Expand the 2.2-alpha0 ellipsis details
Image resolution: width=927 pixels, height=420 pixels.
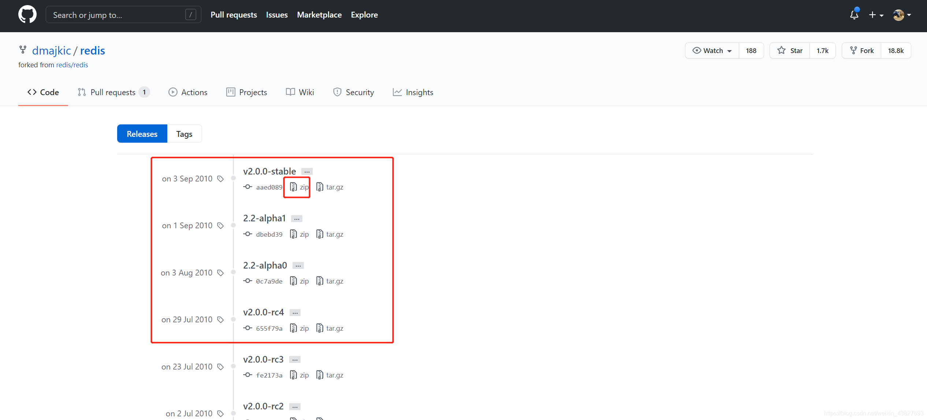coord(298,266)
